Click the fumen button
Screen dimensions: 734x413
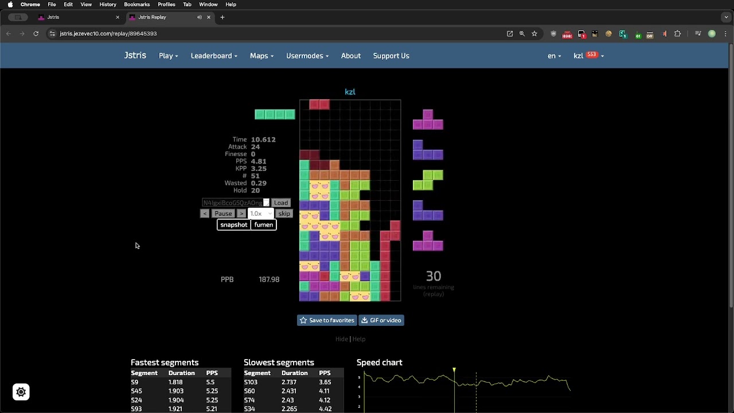(264, 225)
